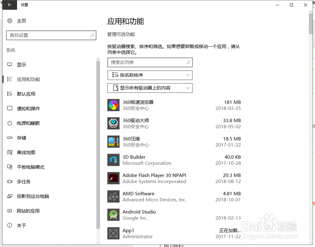The height and width of the screenshot is (247, 315).
Task: Click the 投影到这台电脑 projector icon
Action: pyautogui.click(x=10, y=196)
